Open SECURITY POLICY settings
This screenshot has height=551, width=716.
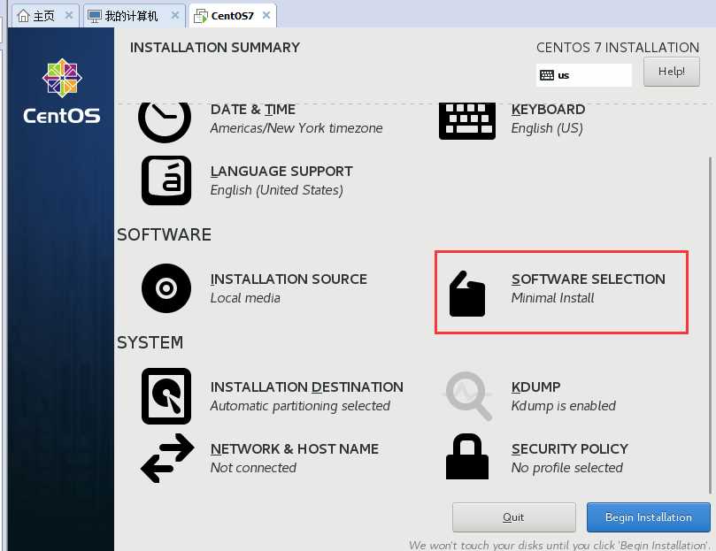569,448
